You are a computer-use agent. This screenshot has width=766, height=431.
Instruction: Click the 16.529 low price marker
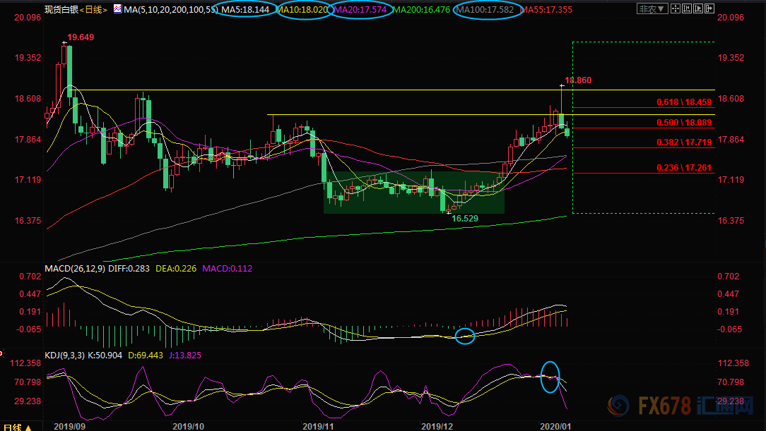[466, 219]
